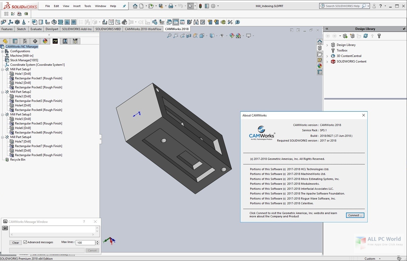Click the Section View icon in viewport toolbar
Image resolution: width=407 pixels, height=261 pixels.
pos(189,36)
